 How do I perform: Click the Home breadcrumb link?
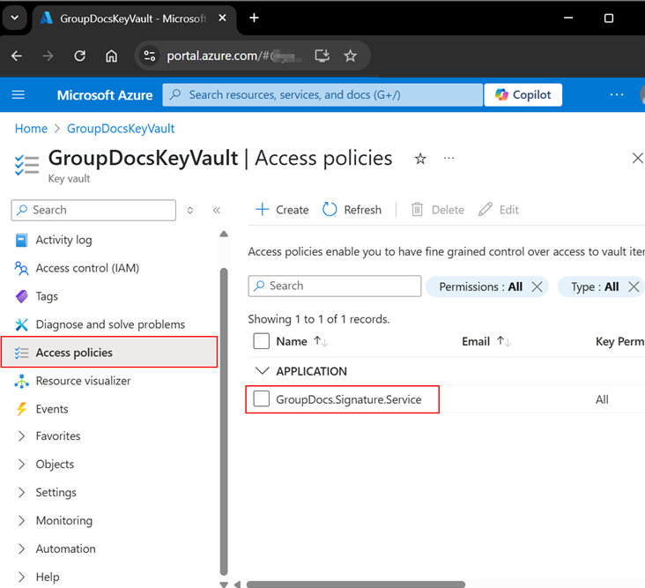pos(31,129)
